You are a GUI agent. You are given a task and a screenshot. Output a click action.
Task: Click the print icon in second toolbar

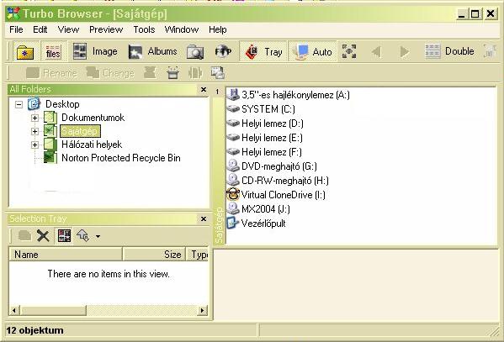173,73
